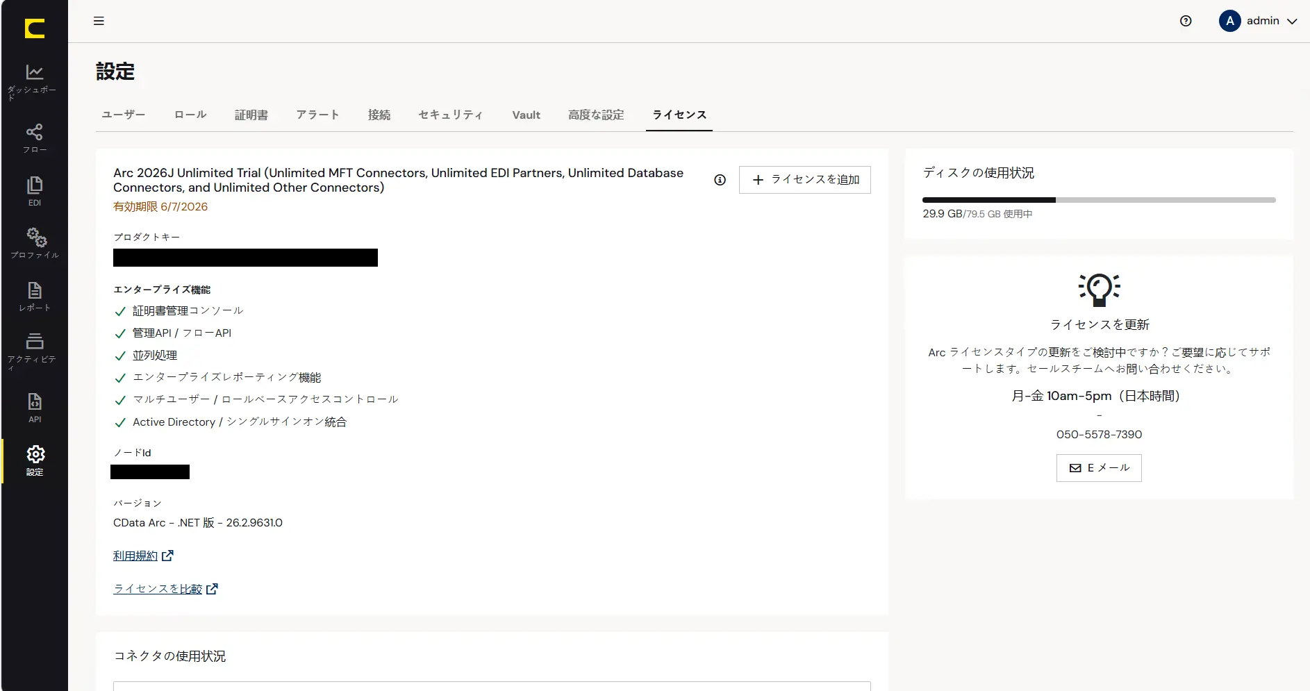Switch to the 証明書 tab
1310x691 pixels.
(x=251, y=115)
